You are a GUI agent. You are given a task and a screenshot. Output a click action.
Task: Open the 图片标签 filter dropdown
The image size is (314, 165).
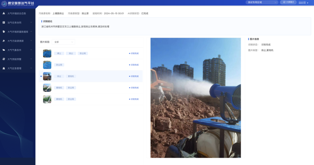point(64,42)
